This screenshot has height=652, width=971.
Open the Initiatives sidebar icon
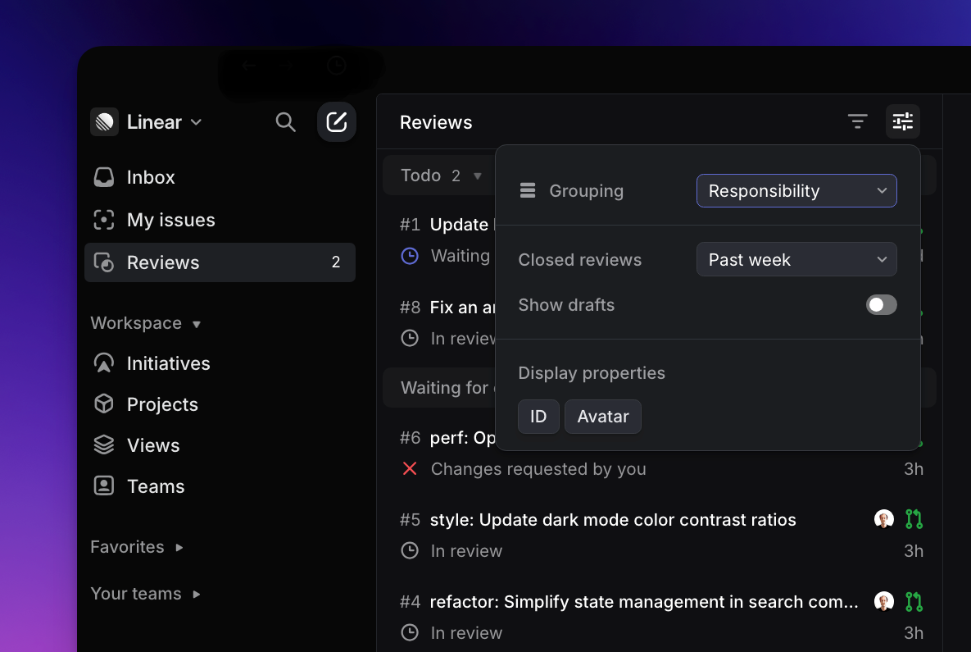click(x=104, y=363)
